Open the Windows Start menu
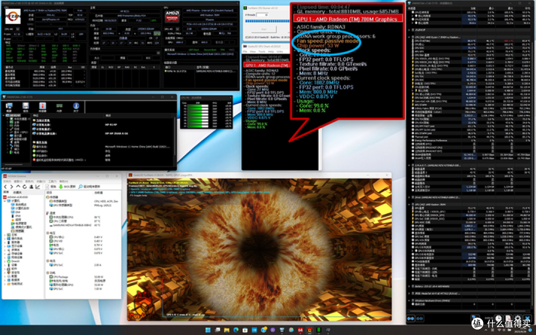Screen dimensions: 536x335 click(208, 330)
